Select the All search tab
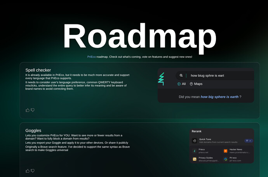This screenshot has width=268, height=177. point(182,84)
